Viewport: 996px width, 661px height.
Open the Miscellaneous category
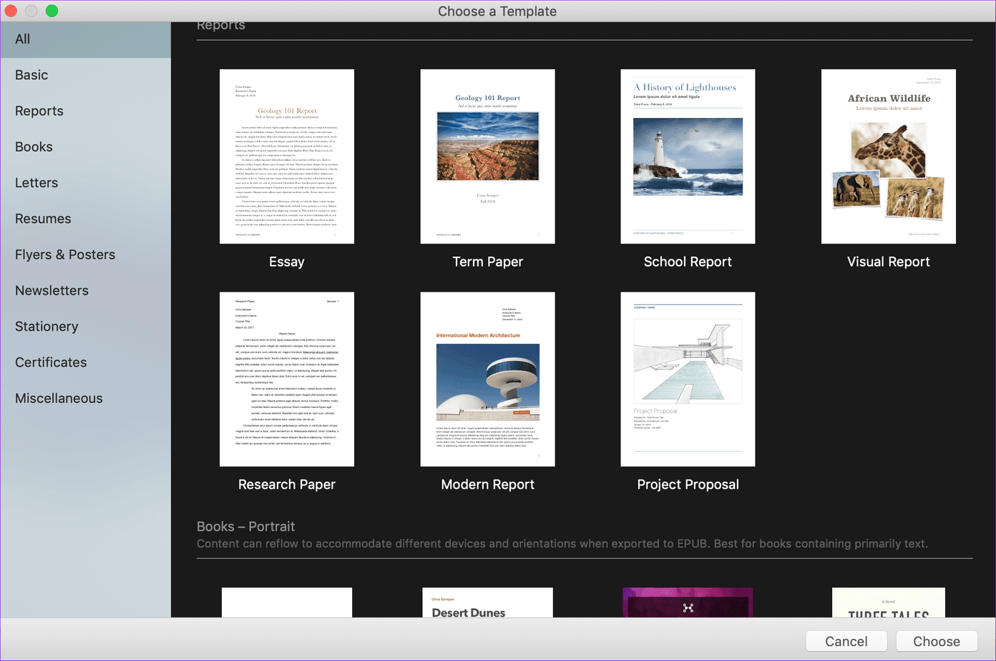pos(85,398)
